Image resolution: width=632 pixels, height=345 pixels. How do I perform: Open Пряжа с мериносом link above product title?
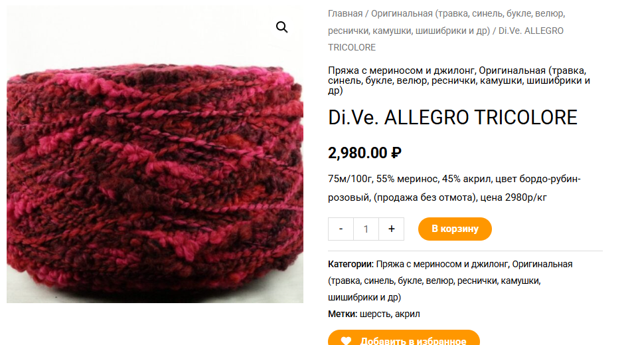(402, 70)
